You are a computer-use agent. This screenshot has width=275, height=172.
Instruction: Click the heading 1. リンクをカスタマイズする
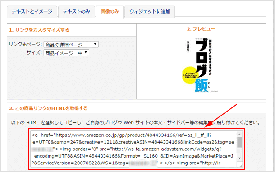tap(39, 30)
